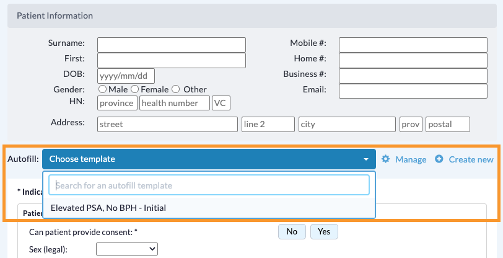Focus the First name input field
The width and height of the screenshot is (503, 258).
pos(172,60)
